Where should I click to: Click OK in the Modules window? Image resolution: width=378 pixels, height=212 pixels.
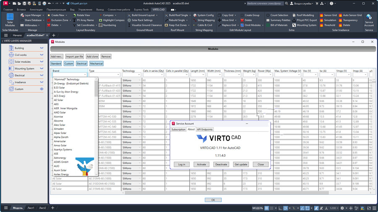[213, 200]
